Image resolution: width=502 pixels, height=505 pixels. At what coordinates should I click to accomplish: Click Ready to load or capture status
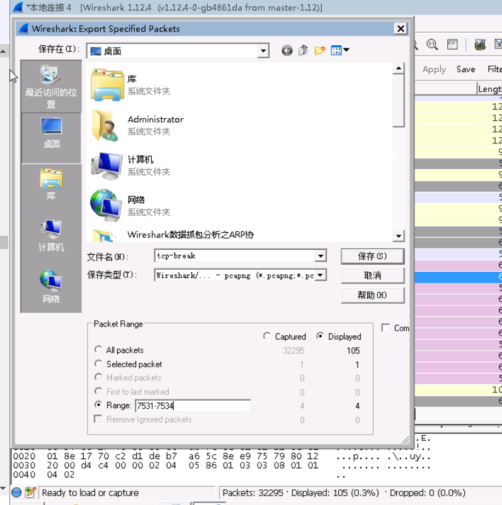90,493
